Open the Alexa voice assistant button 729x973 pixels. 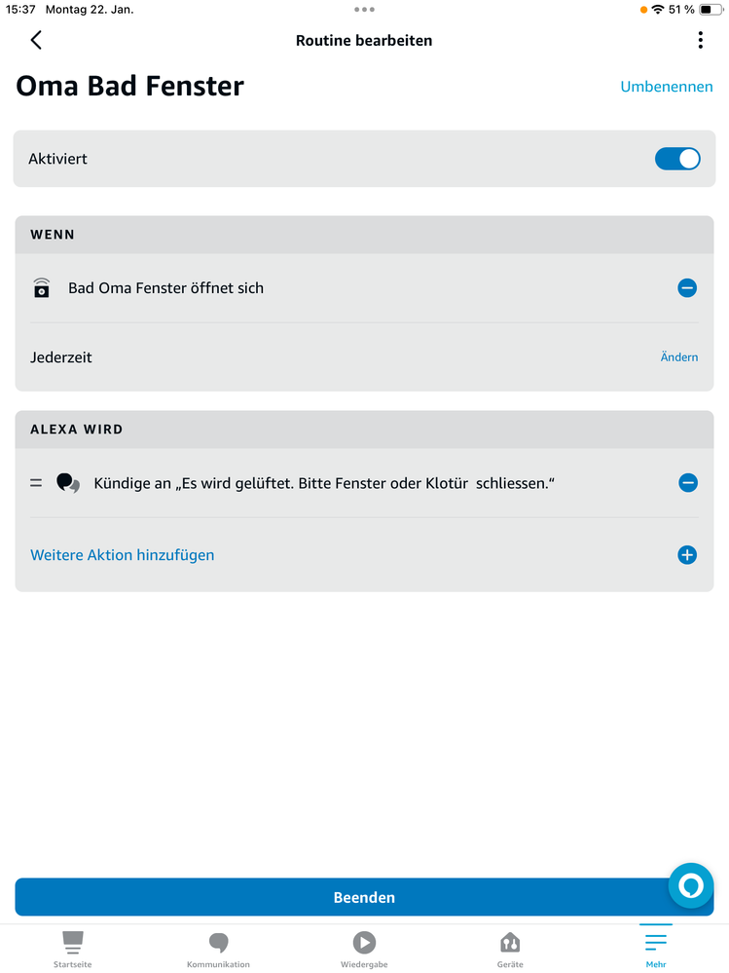pyautogui.click(x=691, y=886)
